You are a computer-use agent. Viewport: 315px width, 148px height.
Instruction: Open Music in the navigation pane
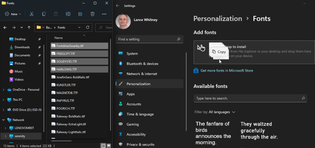pyautogui.click(x=19, y=72)
